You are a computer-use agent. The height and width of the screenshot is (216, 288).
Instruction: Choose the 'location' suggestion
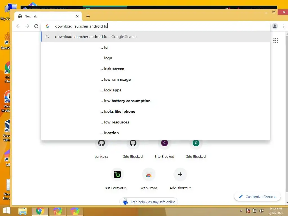pyautogui.click(x=155, y=133)
